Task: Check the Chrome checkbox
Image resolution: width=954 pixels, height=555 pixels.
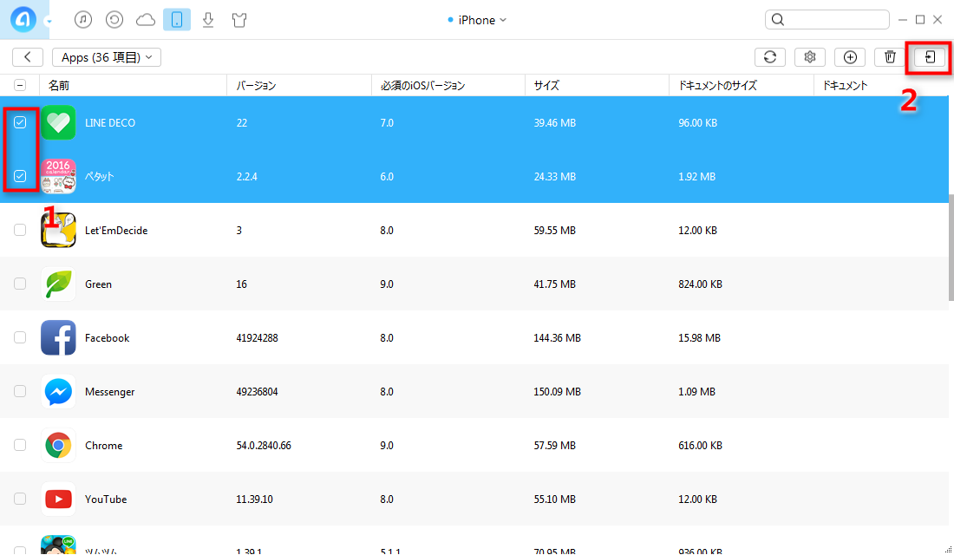Action: coord(20,445)
